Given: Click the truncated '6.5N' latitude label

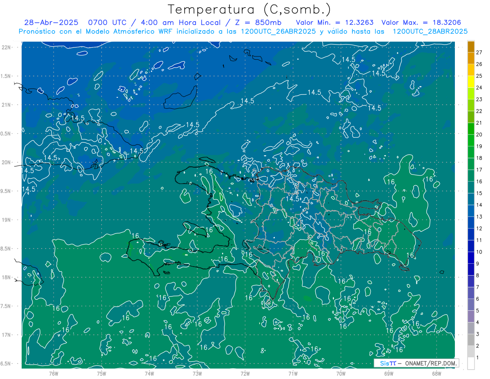Looking at the screenshot, I should pos(6,363).
